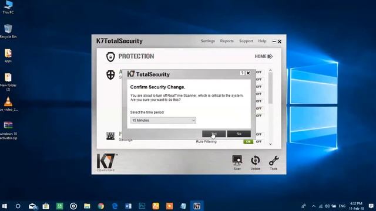376x211 pixels.
Task: Show hidden system tray icons
Action: click(x=314, y=206)
